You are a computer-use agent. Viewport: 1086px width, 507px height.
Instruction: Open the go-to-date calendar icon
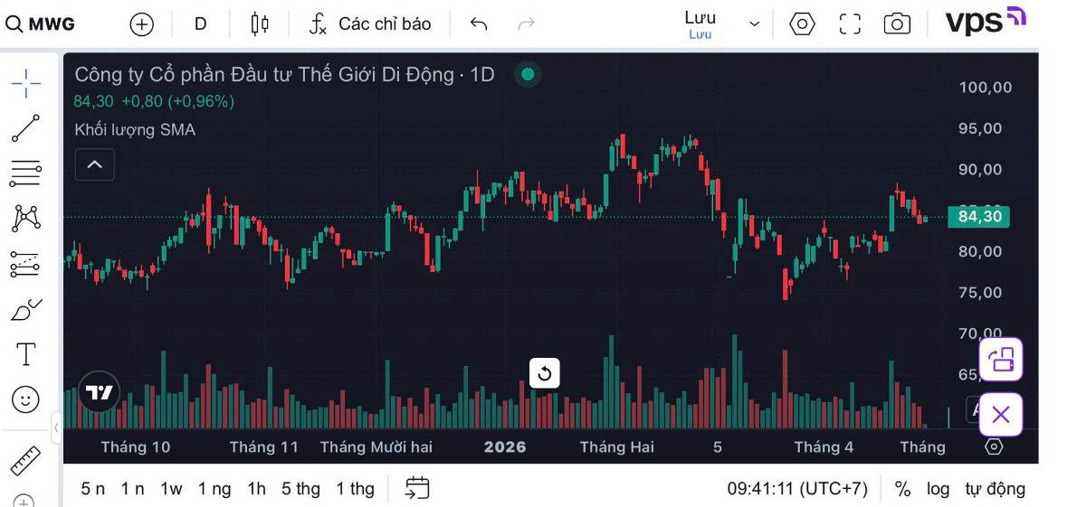[417, 488]
